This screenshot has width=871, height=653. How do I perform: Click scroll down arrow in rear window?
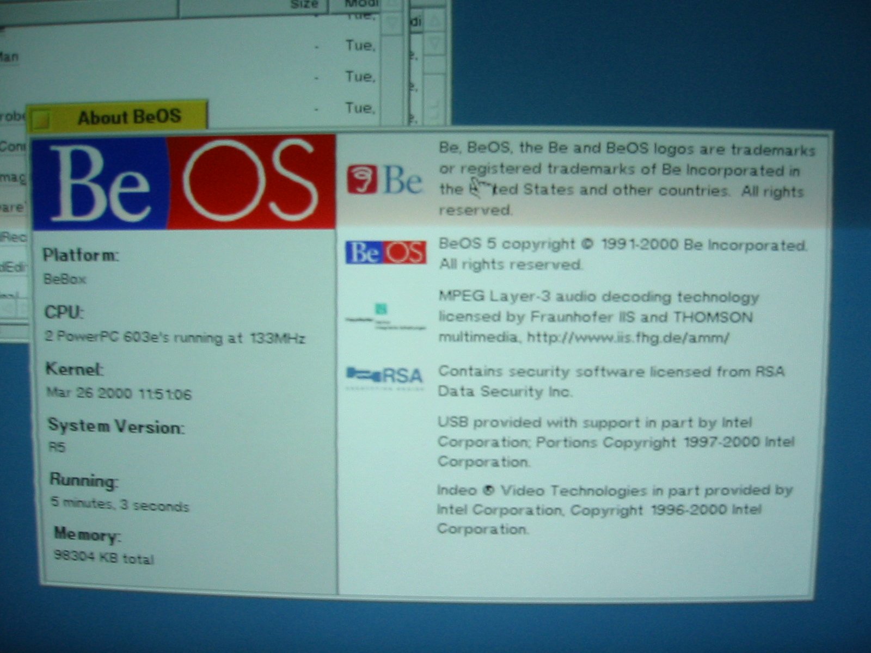(435, 45)
